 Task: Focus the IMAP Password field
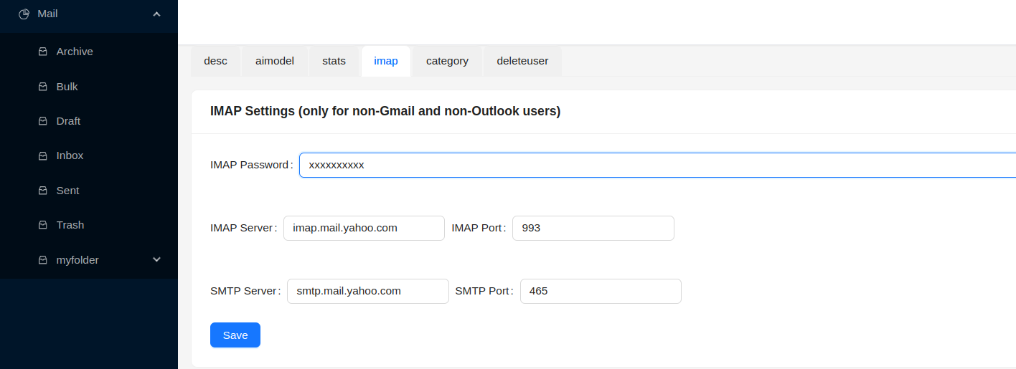657,165
